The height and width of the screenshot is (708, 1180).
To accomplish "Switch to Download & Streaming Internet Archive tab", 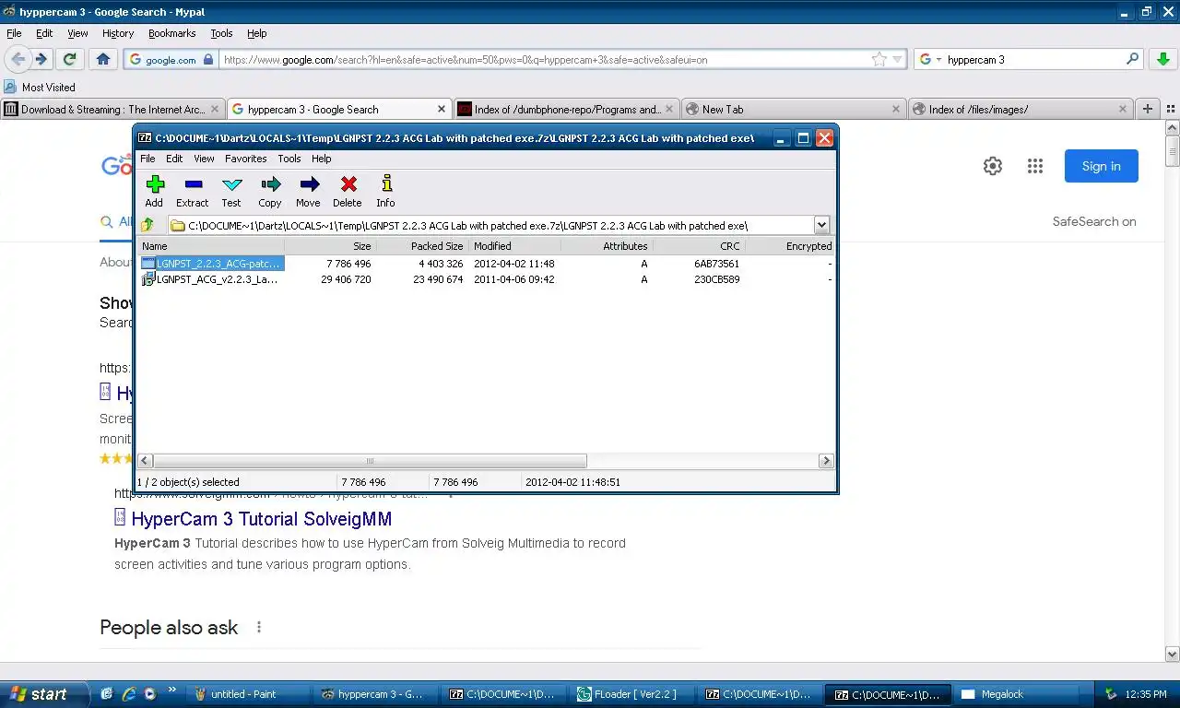I will (x=112, y=109).
